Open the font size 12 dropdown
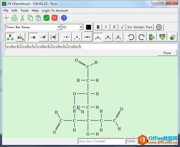 point(81,27)
